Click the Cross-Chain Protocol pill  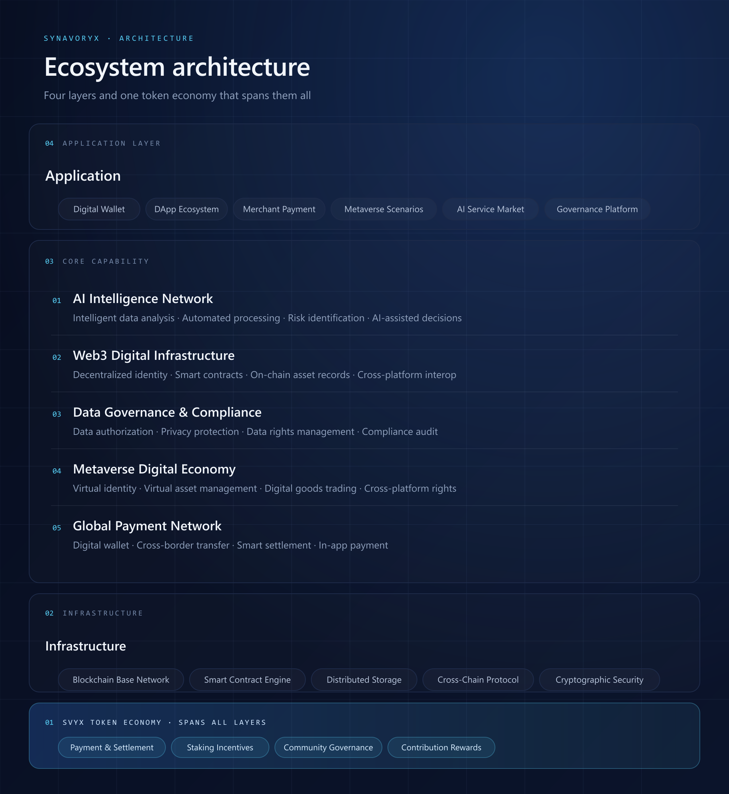pos(478,680)
